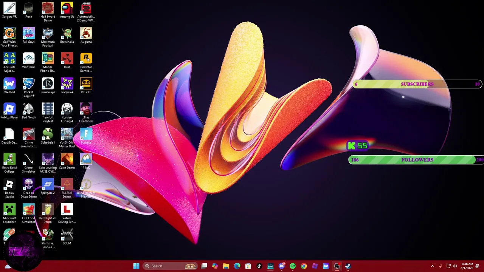Open the Windows Start menu
The image size is (484, 272).
[136, 266]
